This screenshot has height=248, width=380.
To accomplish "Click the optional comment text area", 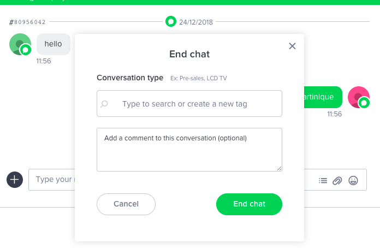I will point(189,150).
